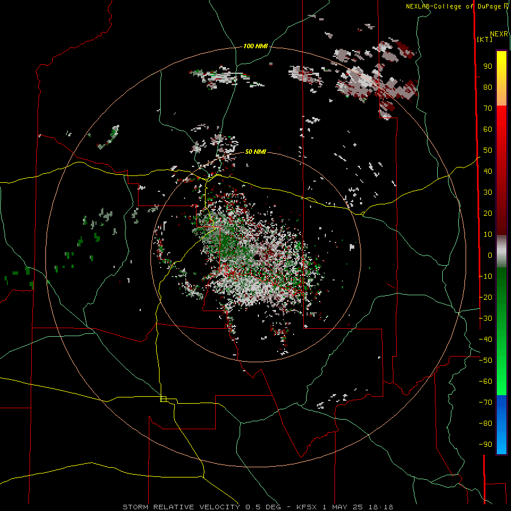This screenshot has width=511, height=511.
Task: Click the "90" velocity scale value
Action: [488, 66]
